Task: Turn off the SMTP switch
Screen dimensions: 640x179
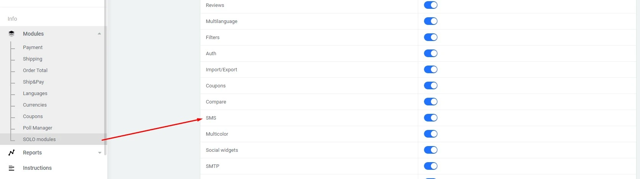Action: tap(430, 166)
